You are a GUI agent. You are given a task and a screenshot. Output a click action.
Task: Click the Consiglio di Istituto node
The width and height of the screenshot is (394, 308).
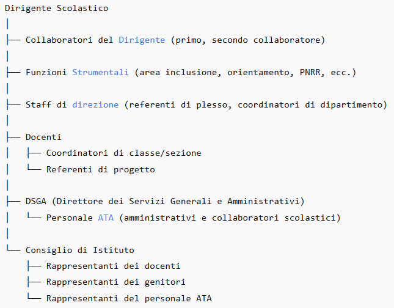coord(79,250)
